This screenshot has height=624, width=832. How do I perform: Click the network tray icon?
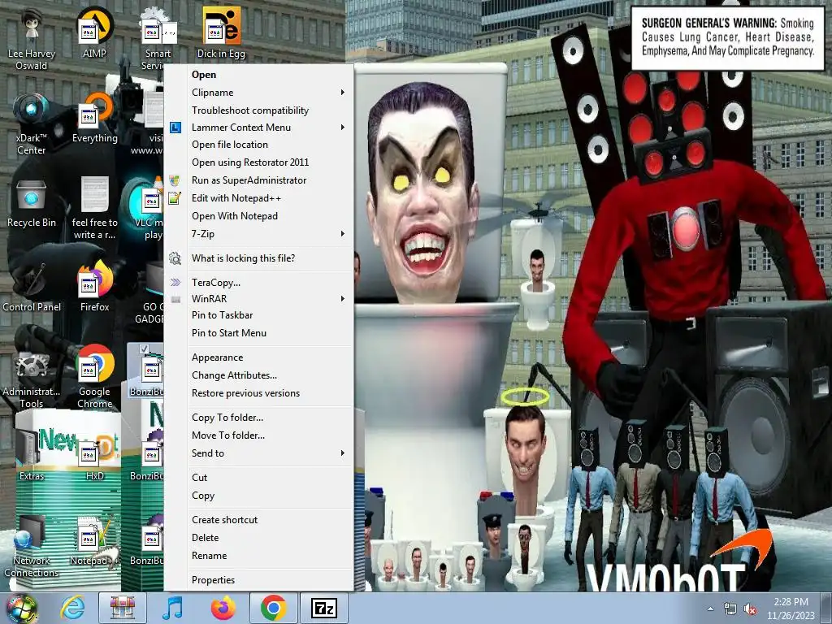[730, 609]
